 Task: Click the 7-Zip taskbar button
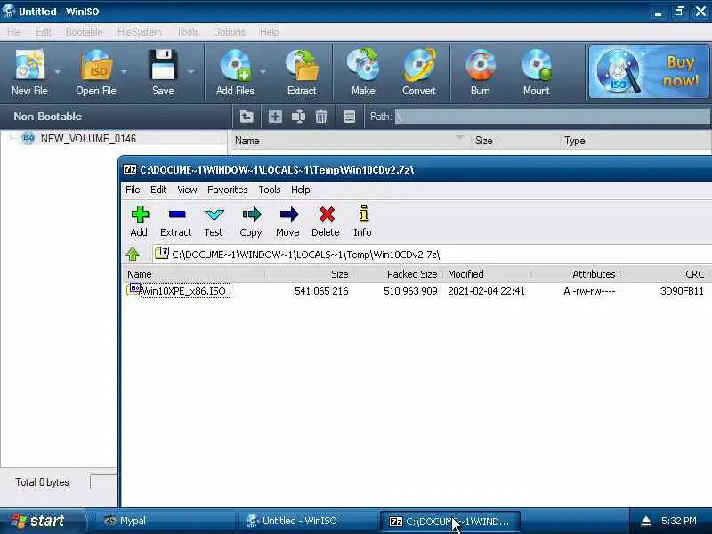click(x=449, y=522)
